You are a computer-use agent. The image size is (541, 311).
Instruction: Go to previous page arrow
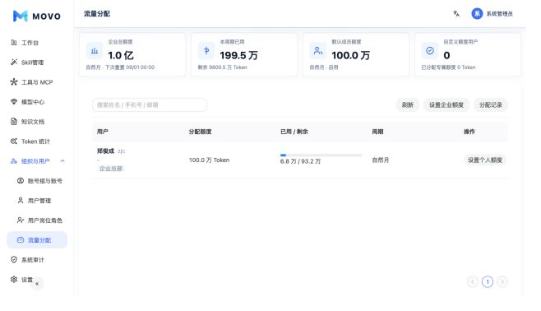(472, 281)
